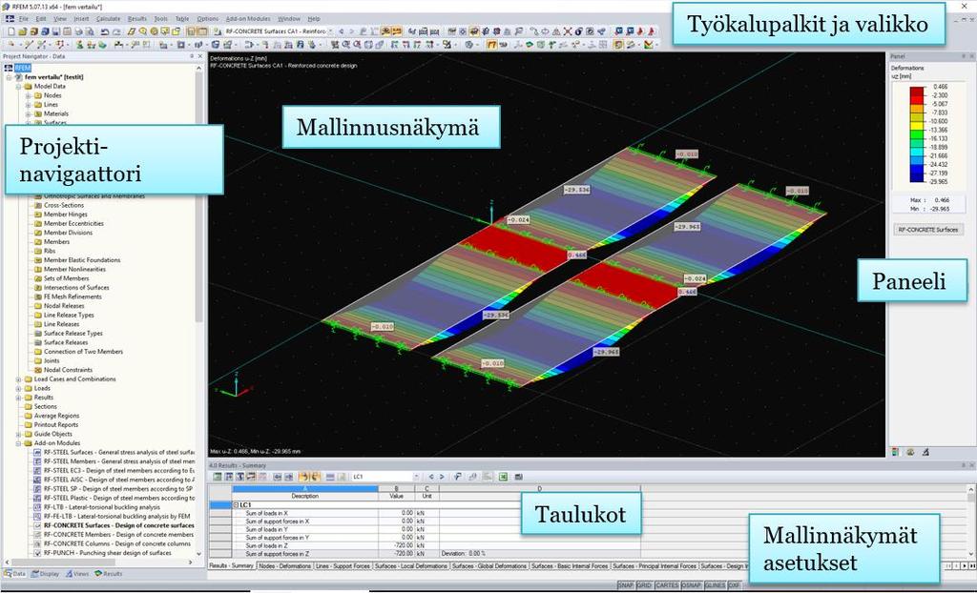
Task: Click the Undo arrow icon
Action: 104,31
